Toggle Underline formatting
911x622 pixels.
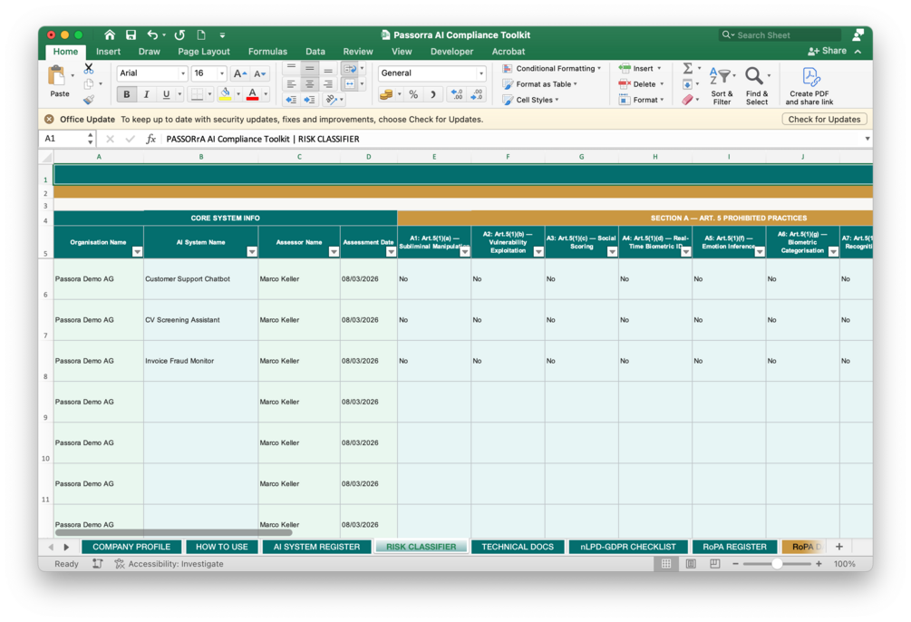coord(166,94)
